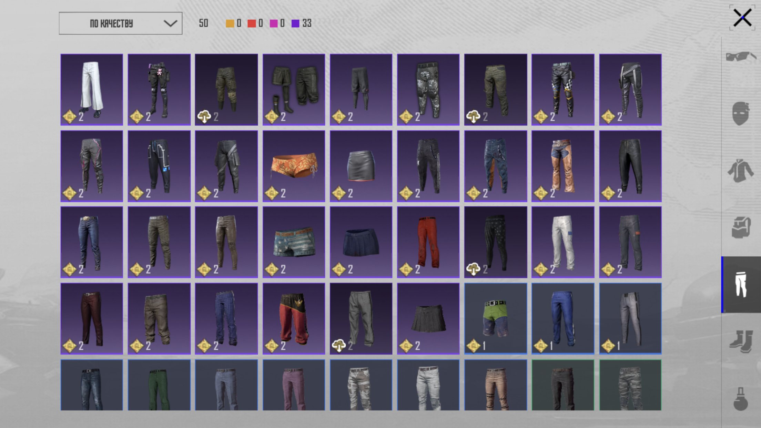The width and height of the screenshot is (761, 428).
Task: Open the backpack category in sidebar
Action: [741, 227]
